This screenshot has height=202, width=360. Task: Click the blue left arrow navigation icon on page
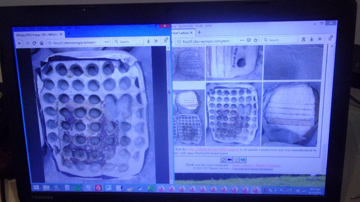tap(229, 160)
